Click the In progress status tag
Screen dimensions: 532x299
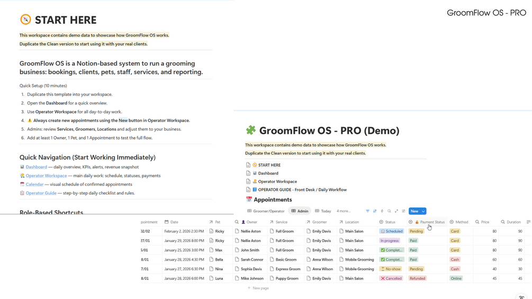click(390, 241)
